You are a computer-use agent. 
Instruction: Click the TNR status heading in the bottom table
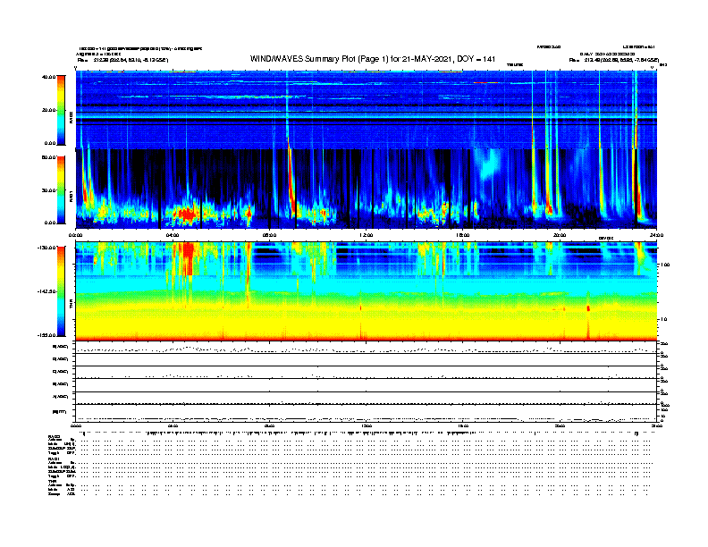(52, 481)
